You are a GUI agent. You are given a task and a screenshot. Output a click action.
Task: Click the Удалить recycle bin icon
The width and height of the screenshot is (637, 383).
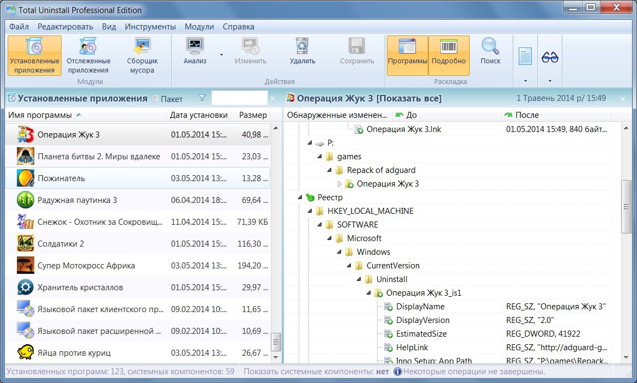(x=302, y=46)
